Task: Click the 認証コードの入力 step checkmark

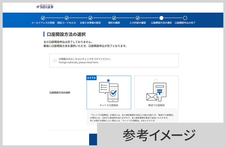Action: pyautogui.click(x=67, y=18)
